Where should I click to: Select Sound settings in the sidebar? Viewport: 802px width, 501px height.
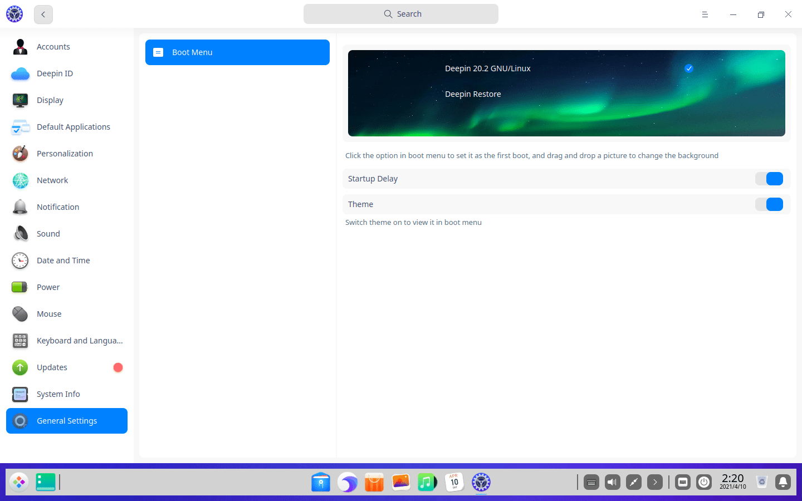click(47, 234)
